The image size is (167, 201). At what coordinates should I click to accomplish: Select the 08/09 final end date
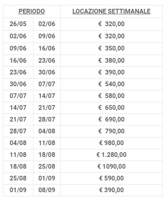click(47, 190)
